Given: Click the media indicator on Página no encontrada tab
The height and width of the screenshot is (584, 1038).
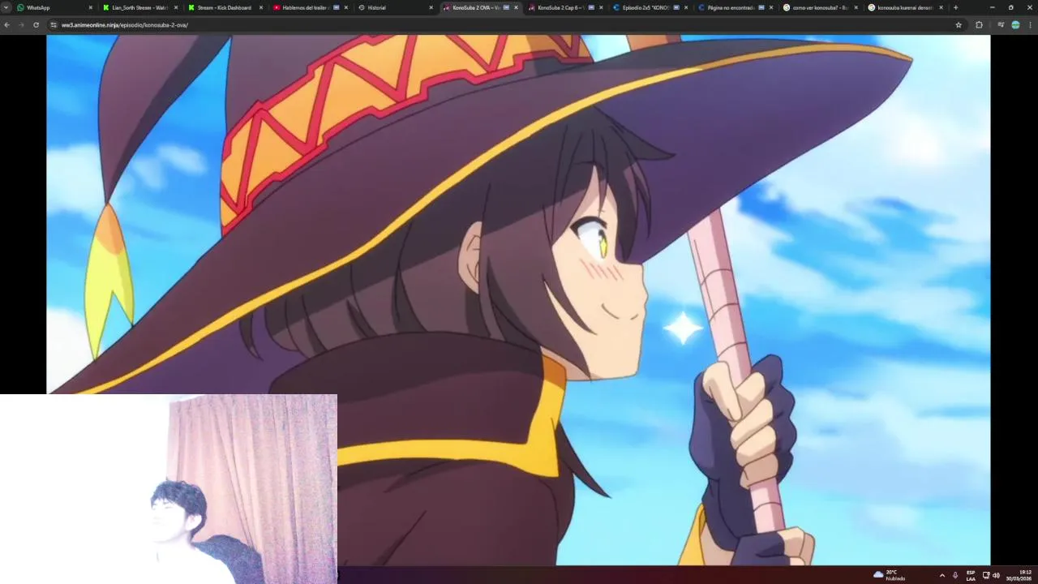Looking at the screenshot, I should [x=761, y=7].
